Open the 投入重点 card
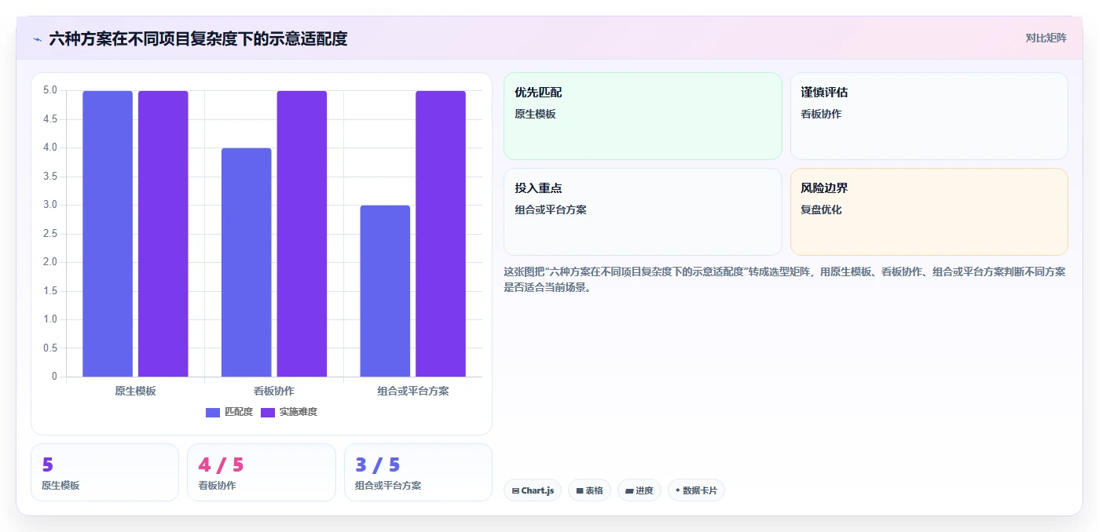The width and height of the screenshot is (1099, 532). click(643, 212)
